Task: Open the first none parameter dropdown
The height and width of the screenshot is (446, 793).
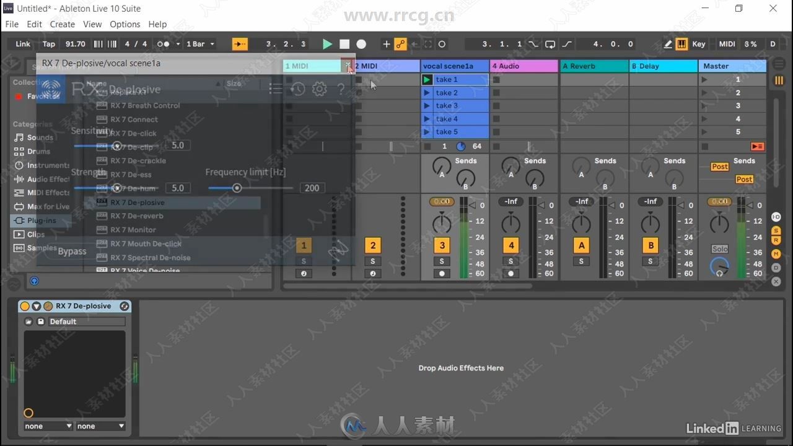Action: click(48, 426)
